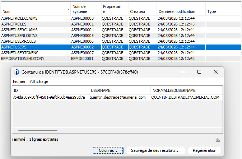The height and width of the screenshot is (159, 242).
Task: Click system name ASPNE00002
Action: click(83, 47)
